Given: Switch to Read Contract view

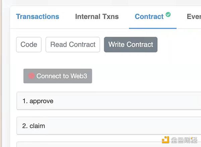Looking at the screenshot, I should click(x=73, y=44).
